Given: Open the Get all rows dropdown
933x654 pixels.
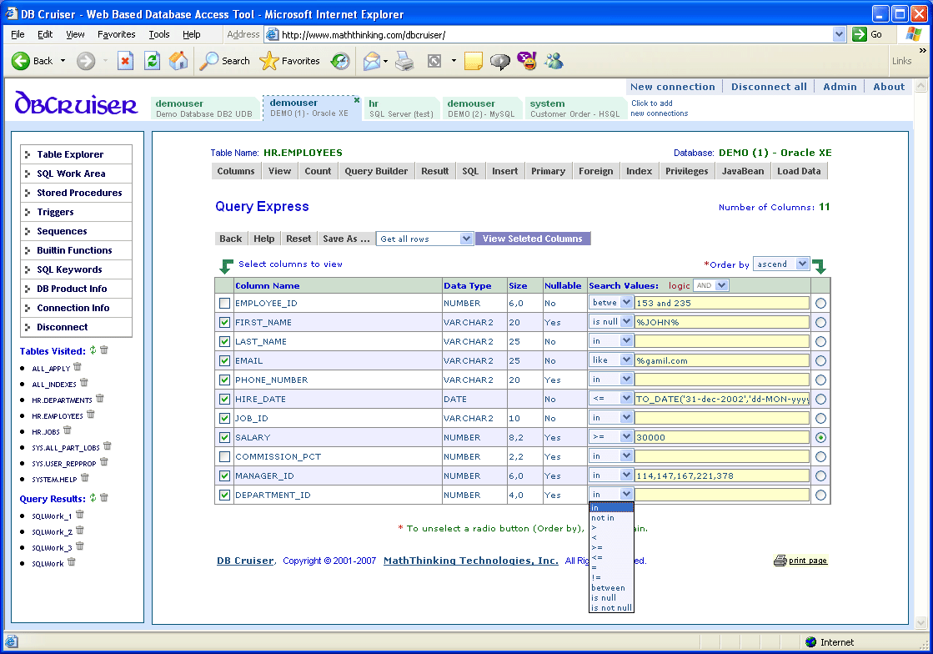Looking at the screenshot, I should 425,239.
